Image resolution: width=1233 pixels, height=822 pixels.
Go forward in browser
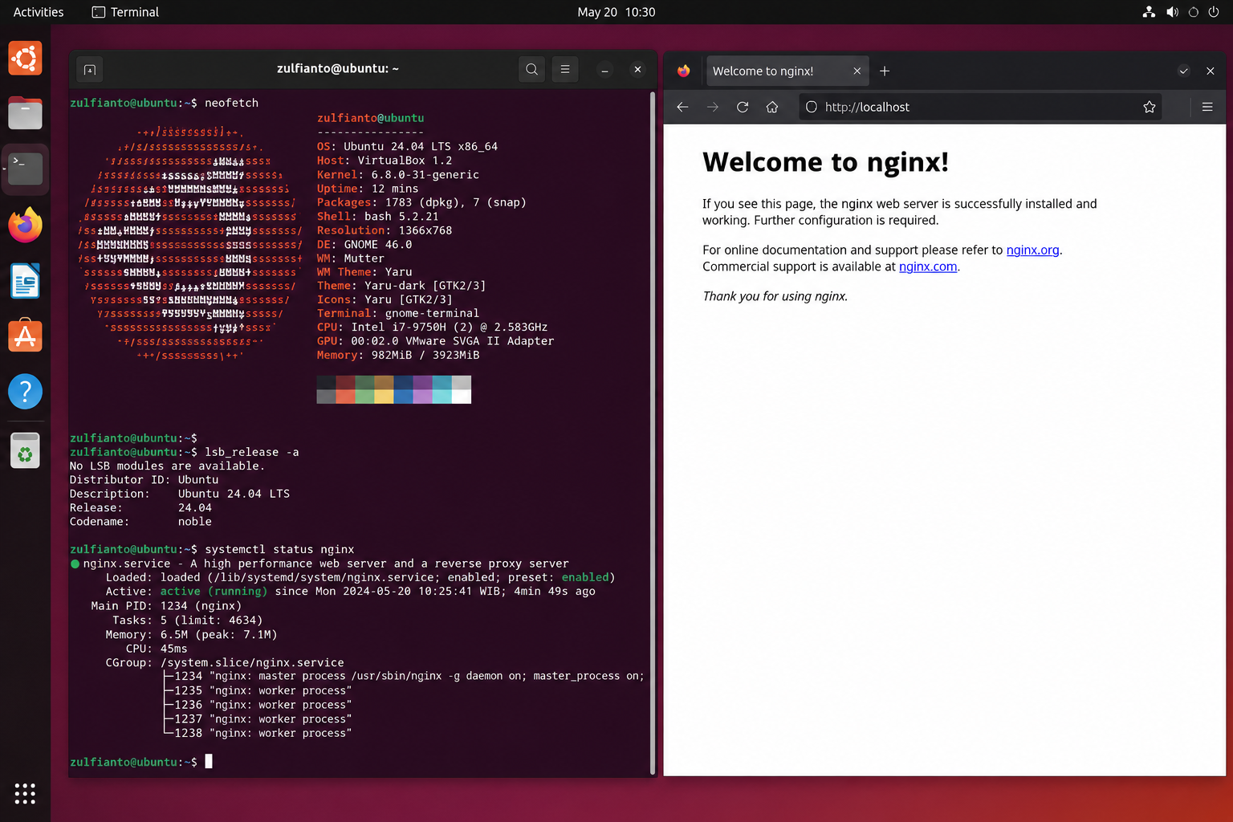[713, 107]
